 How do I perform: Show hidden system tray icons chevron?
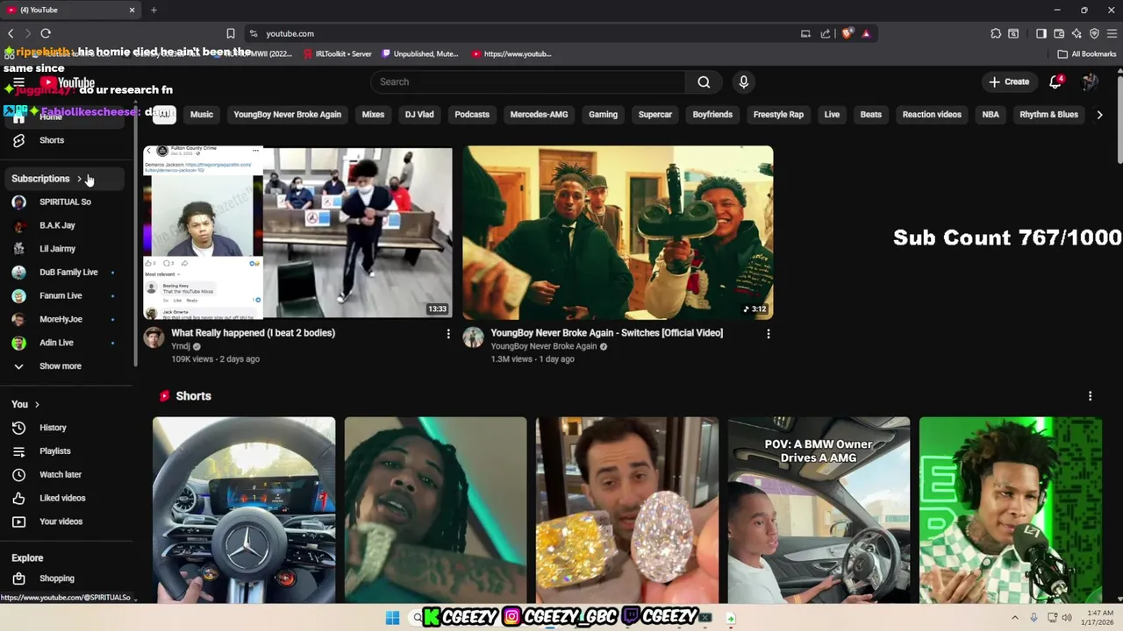(x=1015, y=618)
